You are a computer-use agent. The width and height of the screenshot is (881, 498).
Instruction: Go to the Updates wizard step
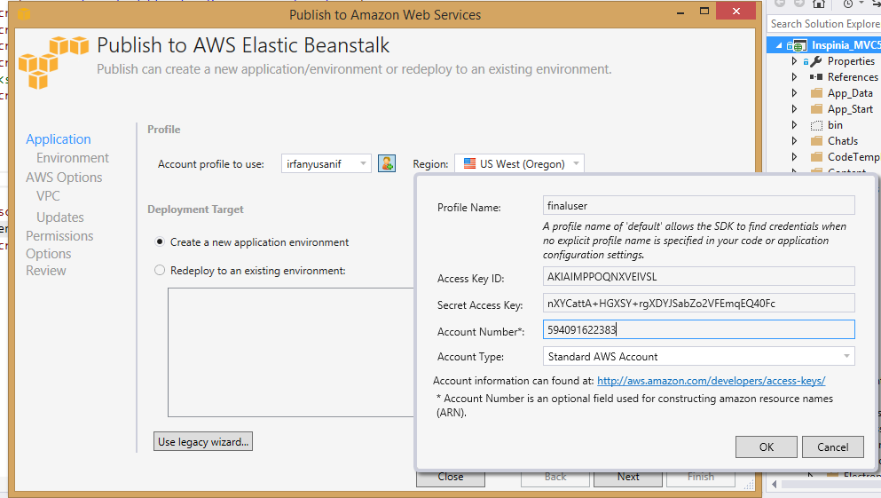click(x=60, y=217)
